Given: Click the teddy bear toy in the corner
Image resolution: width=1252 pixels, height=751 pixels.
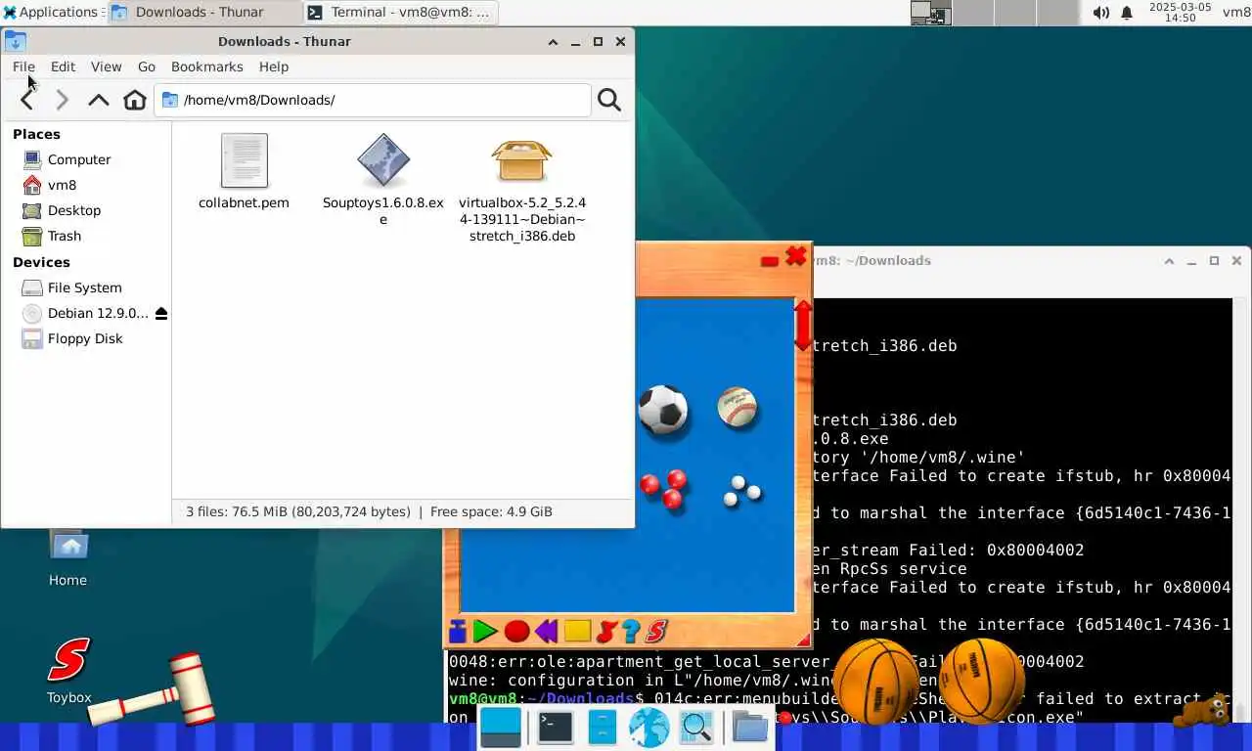Looking at the screenshot, I should [x=1203, y=710].
